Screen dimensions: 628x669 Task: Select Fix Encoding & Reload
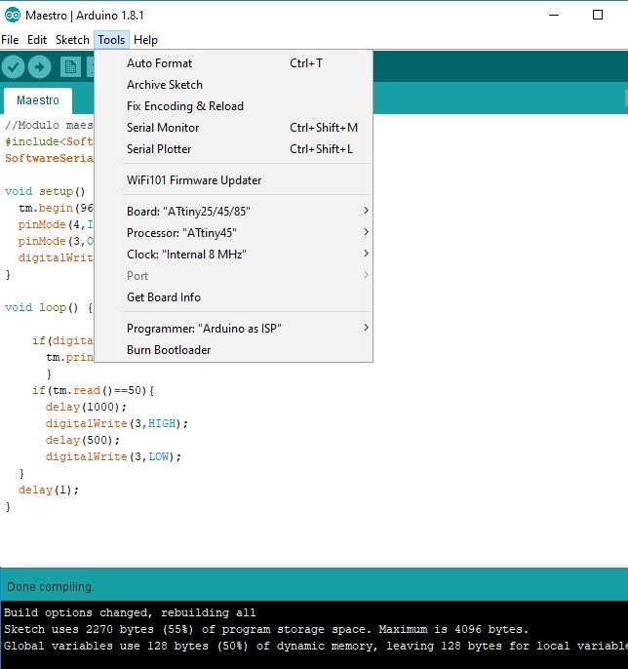point(233,105)
